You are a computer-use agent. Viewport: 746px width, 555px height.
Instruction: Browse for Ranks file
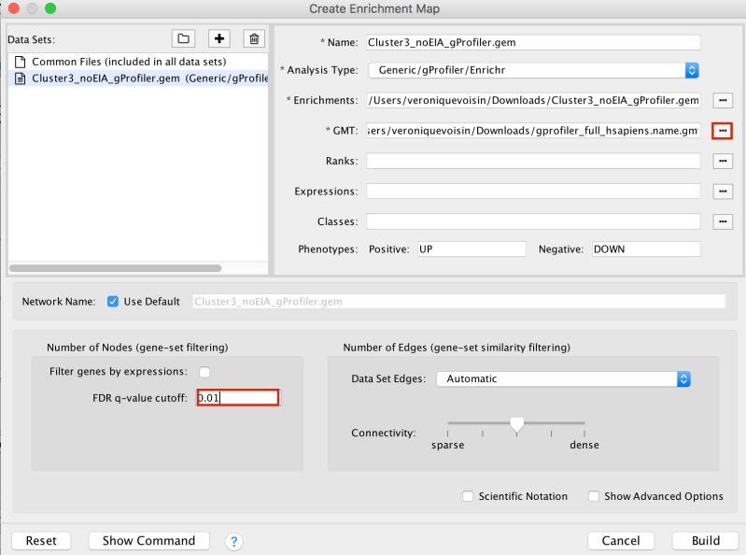pyautogui.click(x=723, y=161)
